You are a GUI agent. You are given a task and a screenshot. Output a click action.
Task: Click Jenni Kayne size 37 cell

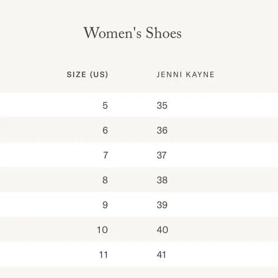pyautogui.click(x=162, y=155)
